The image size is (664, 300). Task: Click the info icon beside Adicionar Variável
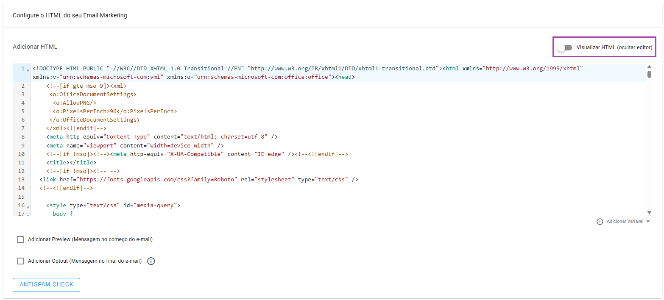coord(600,222)
